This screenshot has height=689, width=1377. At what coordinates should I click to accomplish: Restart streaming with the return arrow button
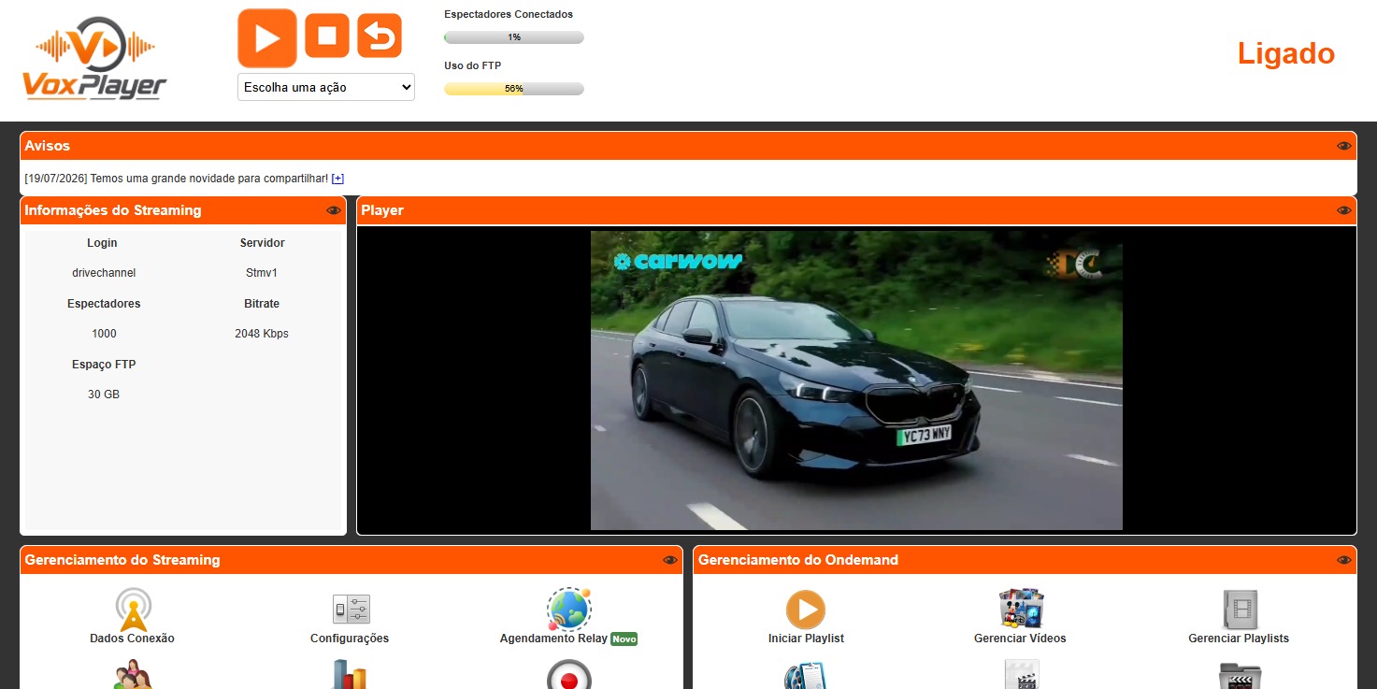pos(380,36)
